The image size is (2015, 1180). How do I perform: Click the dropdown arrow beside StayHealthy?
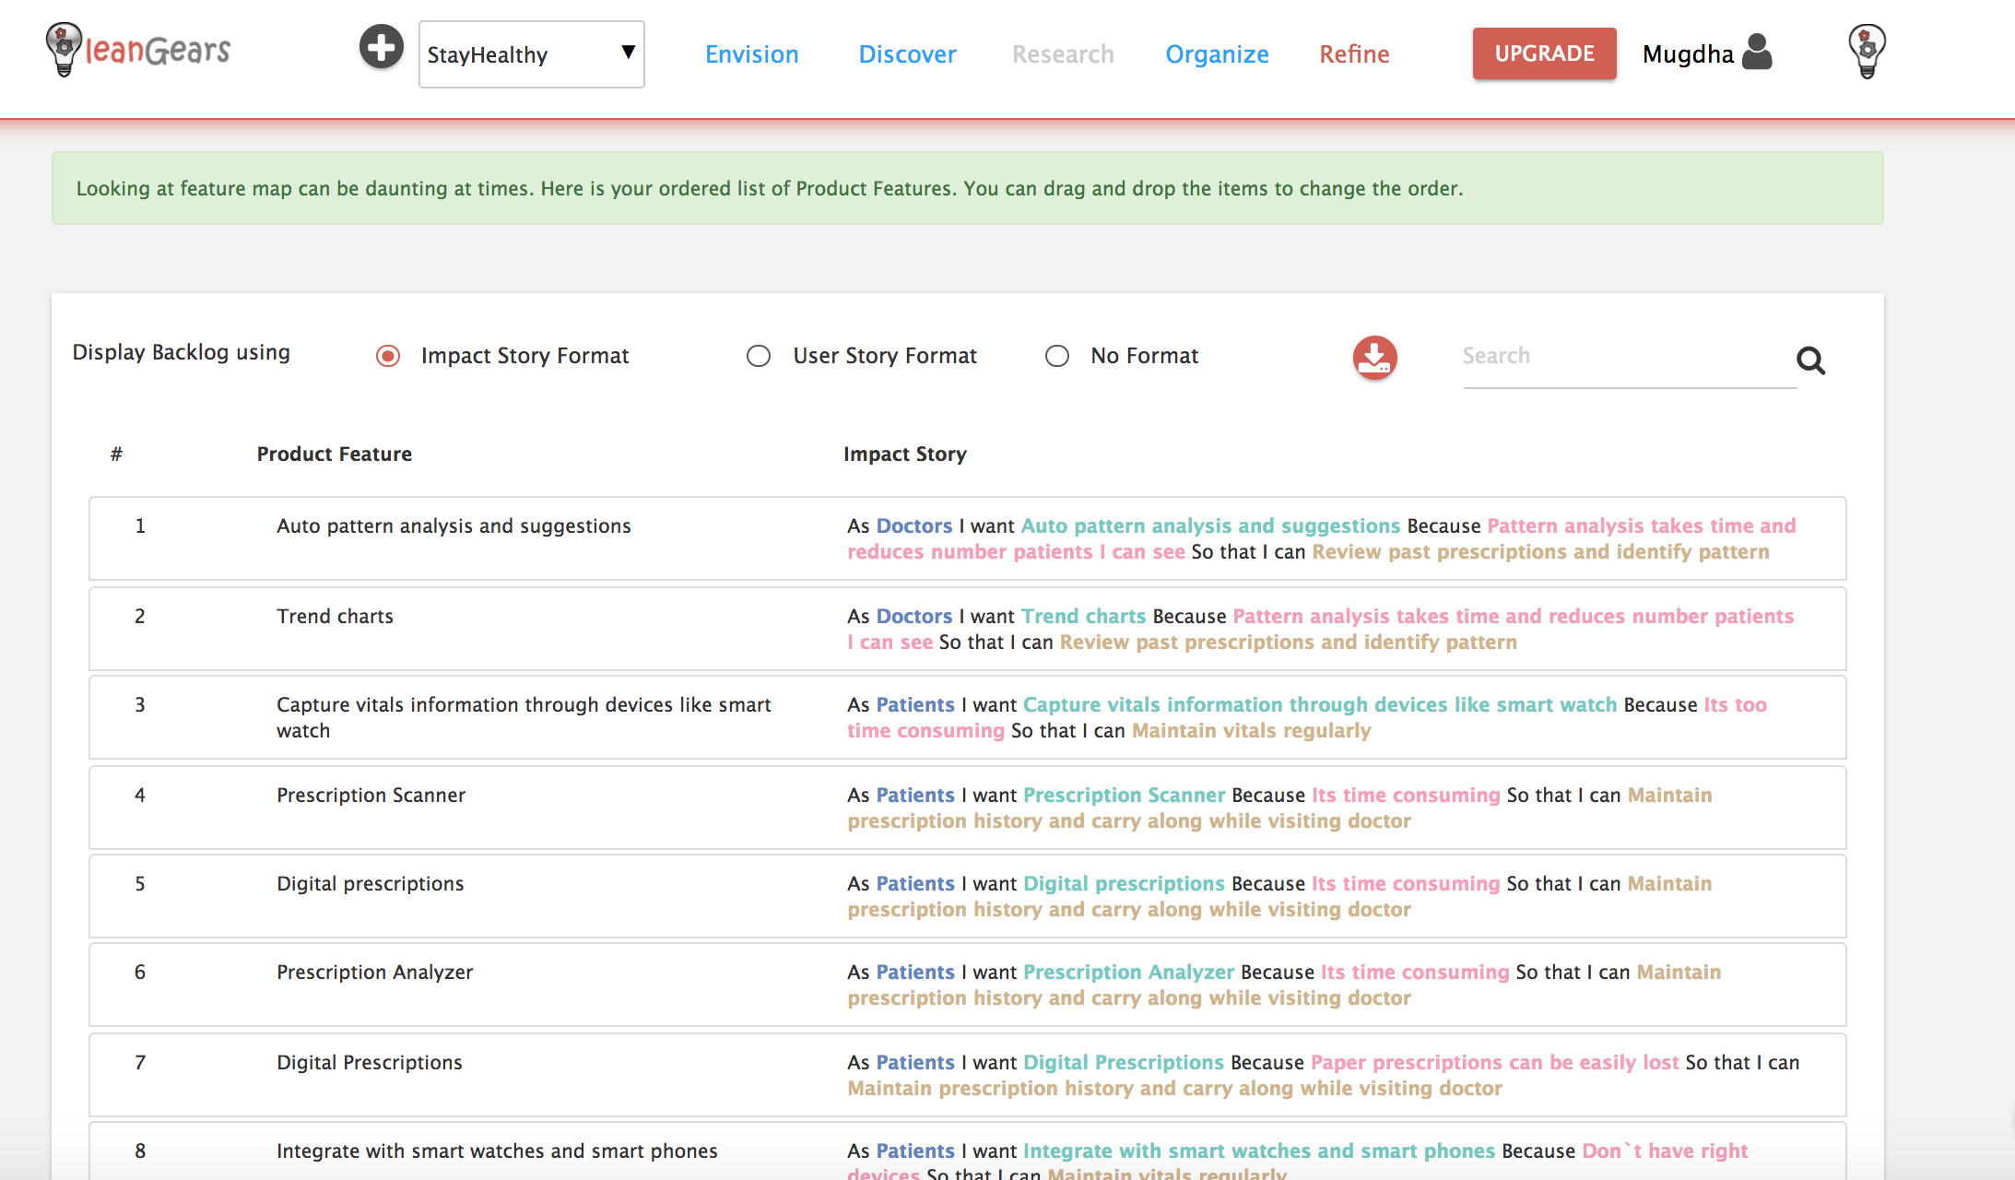pos(628,53)
